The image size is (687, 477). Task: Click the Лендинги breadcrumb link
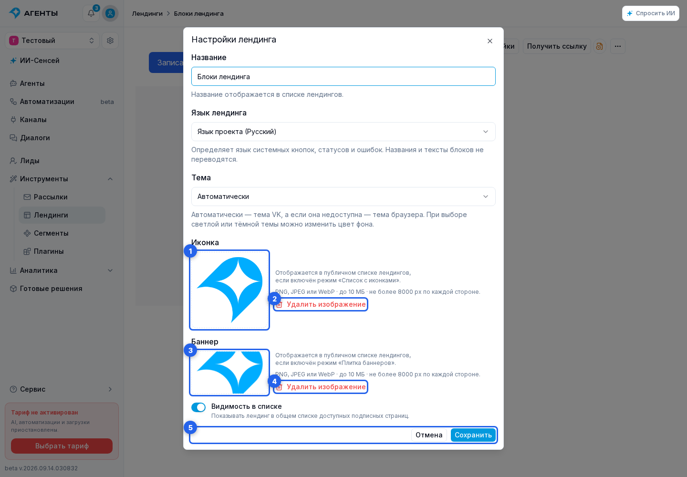click(x=147, y=13)
